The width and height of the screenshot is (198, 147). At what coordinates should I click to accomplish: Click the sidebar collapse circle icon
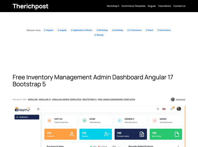click(x=38, y=109)
